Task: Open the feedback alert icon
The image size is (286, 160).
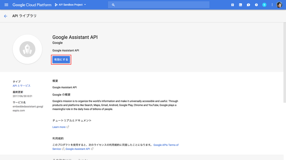Action: (248, 5)
